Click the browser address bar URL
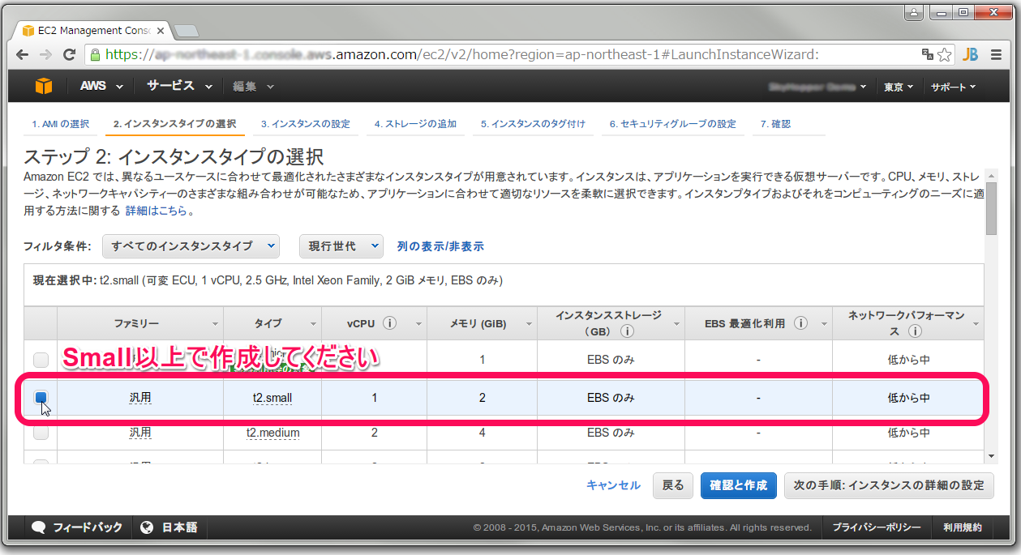1021x555 pixels. pos(462,55)
